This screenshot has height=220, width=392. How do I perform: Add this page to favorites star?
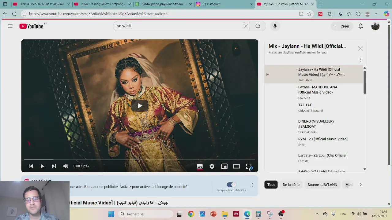click(x=309, y=14)
